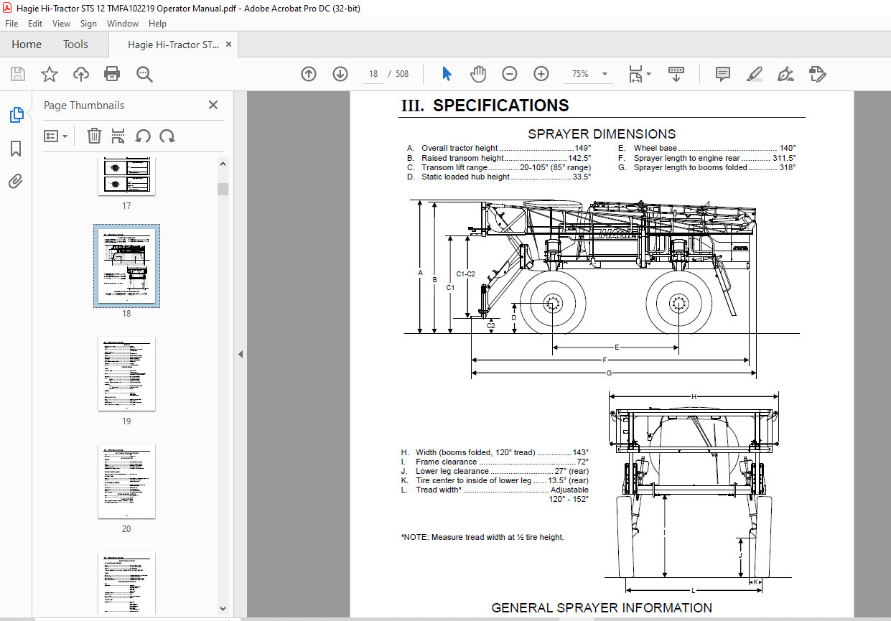Click the stamp tool icon in toolbar
This screenshot has height=621, width=891.
click(817, 74)
